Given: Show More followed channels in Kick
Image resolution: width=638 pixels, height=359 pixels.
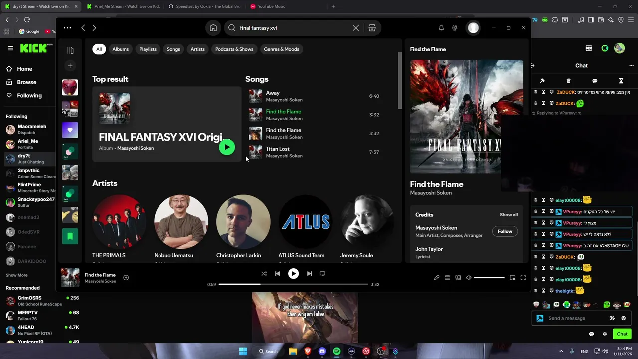Looking at the screenshot, I should (17, 275).
